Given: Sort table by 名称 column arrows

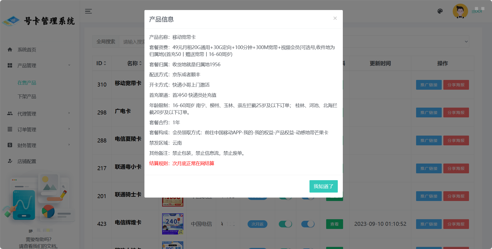Looking at the screenshot, I should point(140,63).
